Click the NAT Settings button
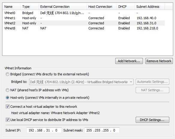 point(152,90)
